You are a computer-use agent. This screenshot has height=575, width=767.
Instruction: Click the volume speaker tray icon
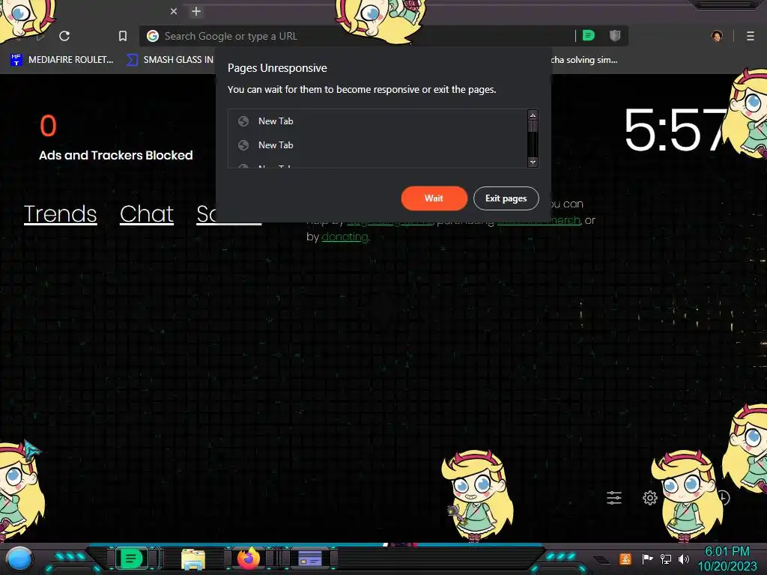tap(683, 559)
